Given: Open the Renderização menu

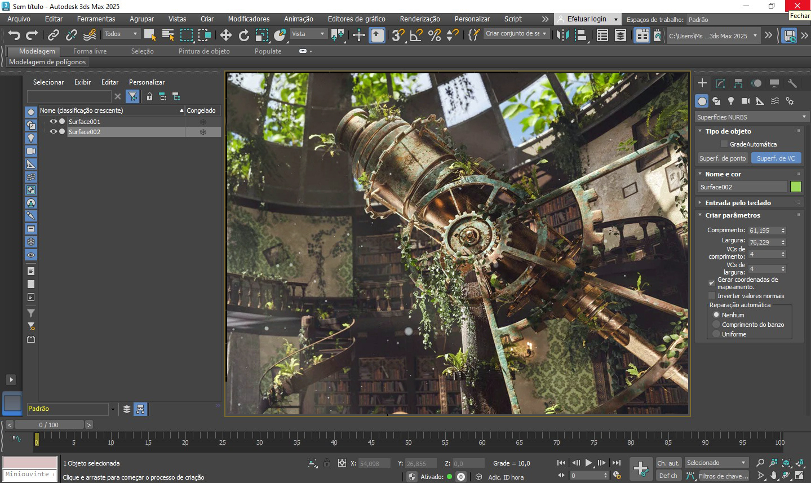Looking at the screenshot, I should point(420,19).
